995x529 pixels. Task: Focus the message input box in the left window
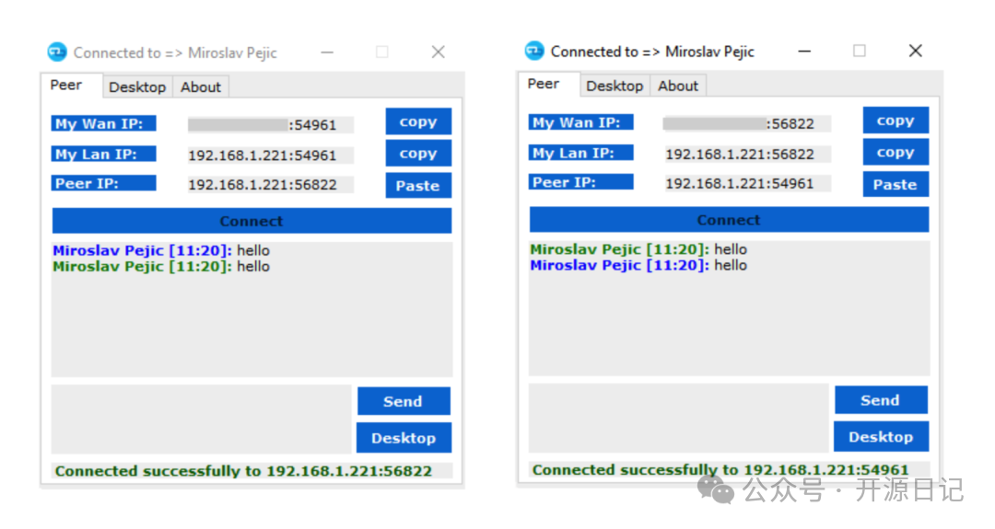point(201,419)
